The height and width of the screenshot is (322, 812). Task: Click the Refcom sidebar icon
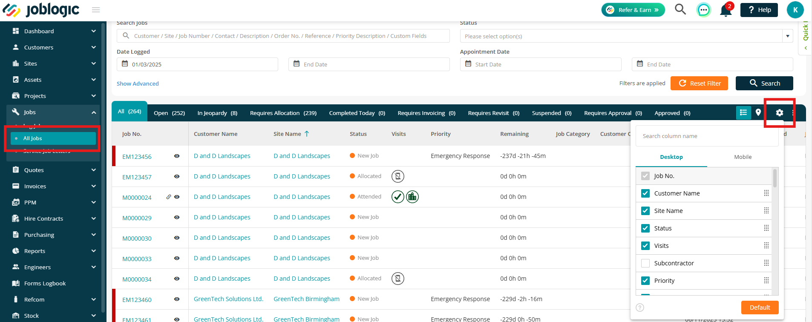[16, 299]
